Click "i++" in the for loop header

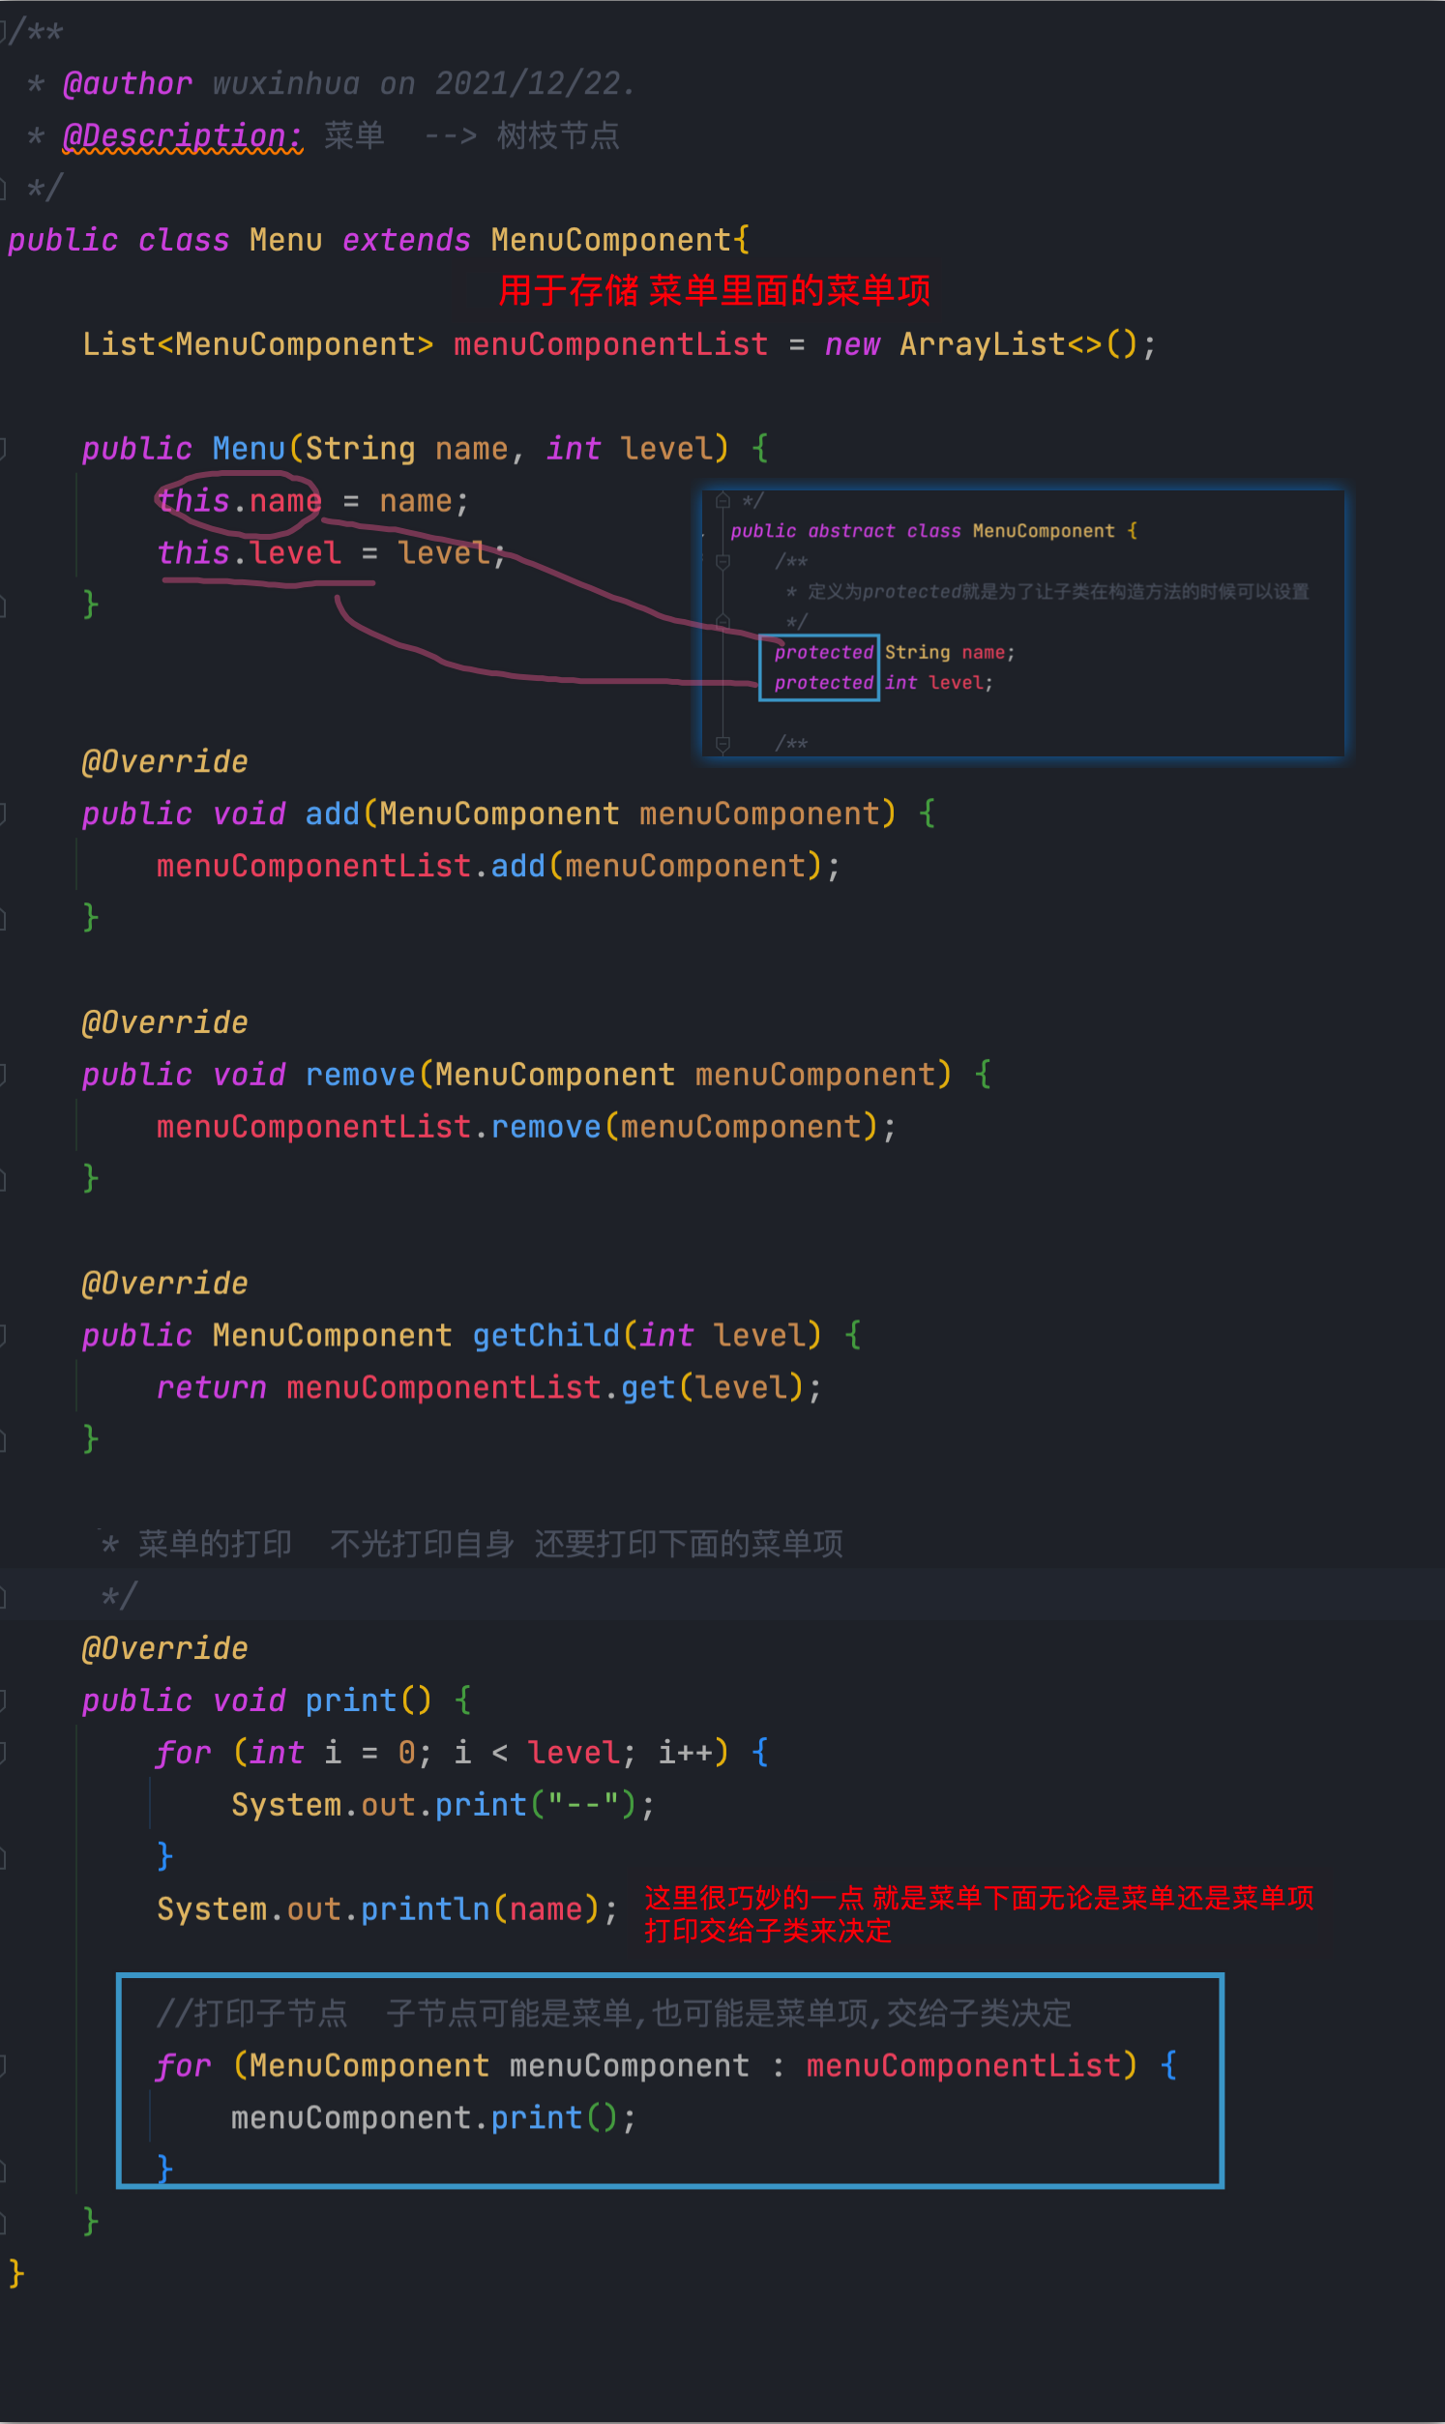pyautogui.click(x=685, y=1753)
